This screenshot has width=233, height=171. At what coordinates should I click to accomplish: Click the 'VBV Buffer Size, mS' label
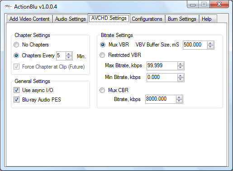pos(157,45)
